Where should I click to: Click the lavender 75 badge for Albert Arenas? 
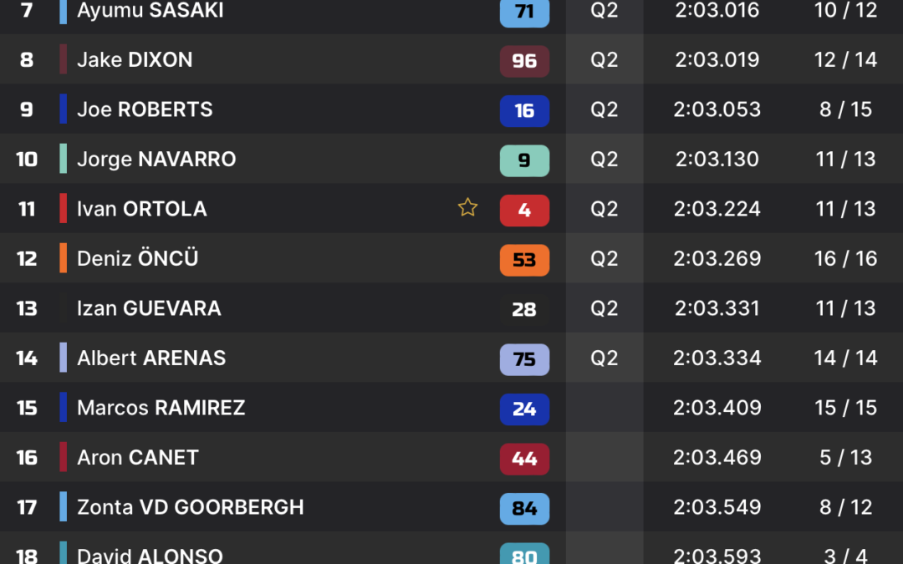click(524, 359)
